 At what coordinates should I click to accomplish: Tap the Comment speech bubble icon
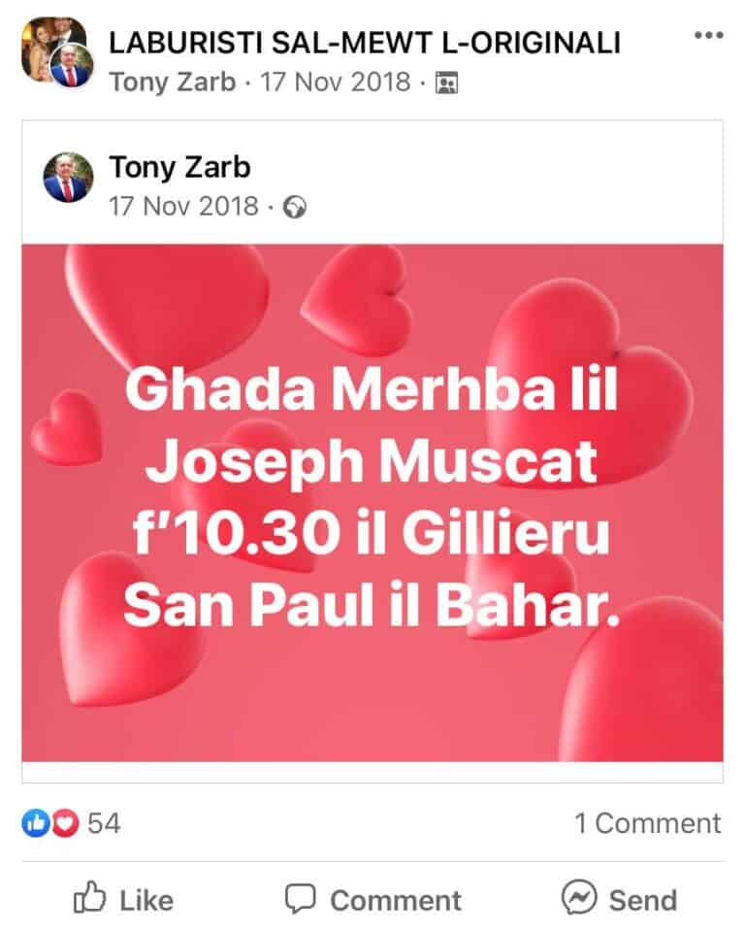coord(301,898)
